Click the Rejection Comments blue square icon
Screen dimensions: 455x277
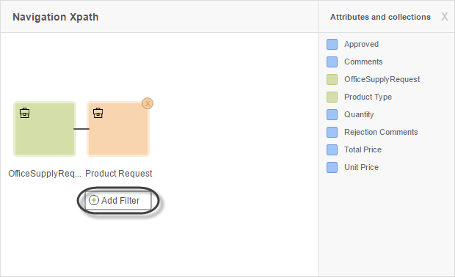[x=332, y=132]
